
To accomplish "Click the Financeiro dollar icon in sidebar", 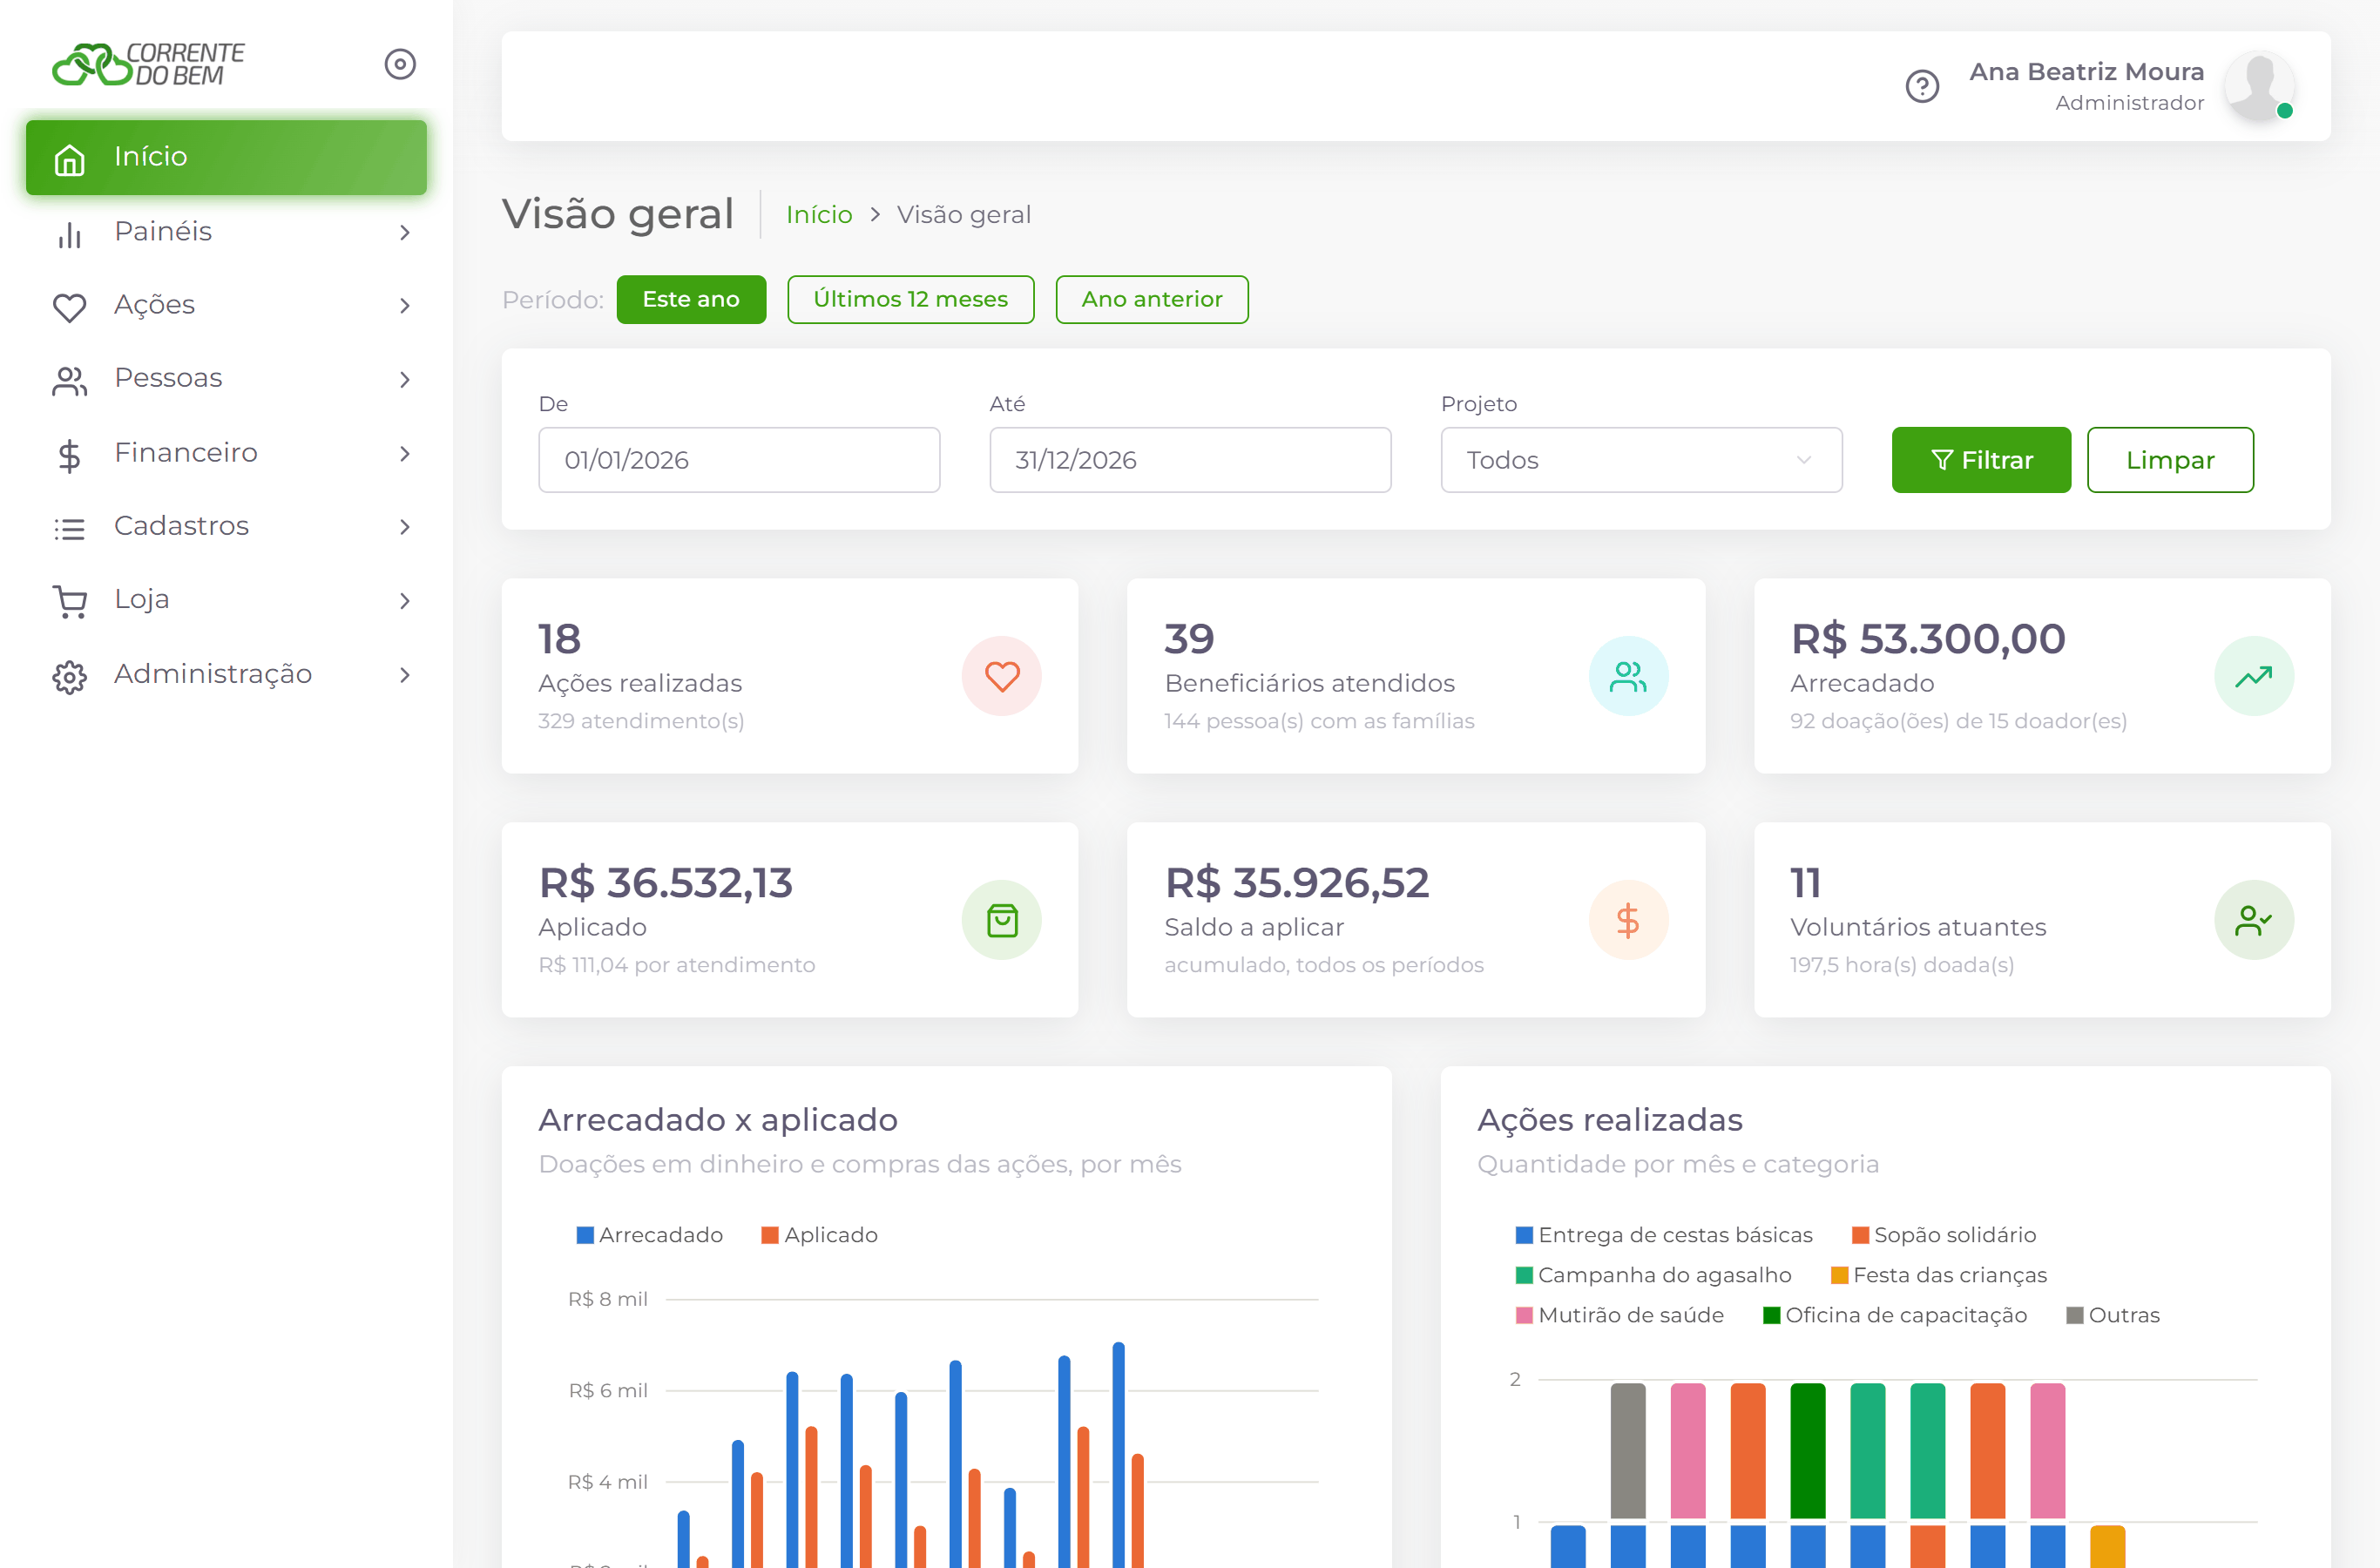I will click(69, 455).
